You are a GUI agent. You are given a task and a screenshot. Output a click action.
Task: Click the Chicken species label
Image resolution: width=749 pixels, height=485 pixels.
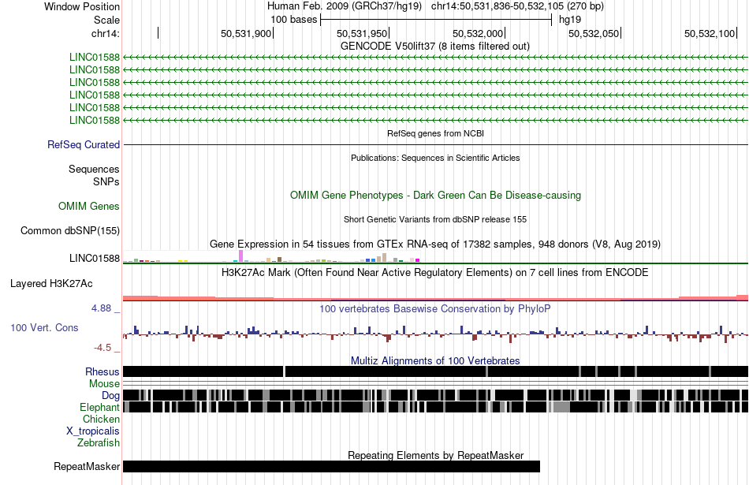pyautogui.click(x=101, y=419)
